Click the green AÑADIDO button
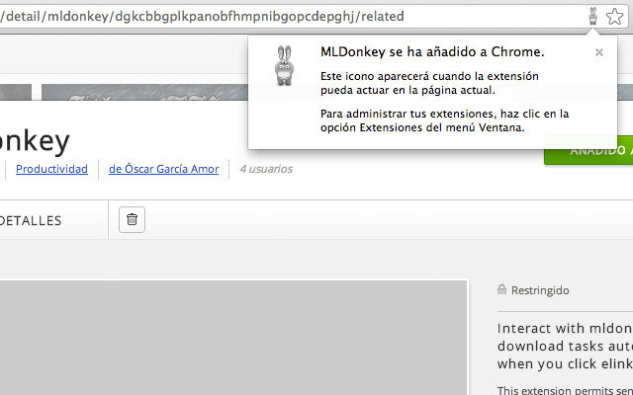Image resolution: width=633 pixels, height=395 pixels. [589, 150]
